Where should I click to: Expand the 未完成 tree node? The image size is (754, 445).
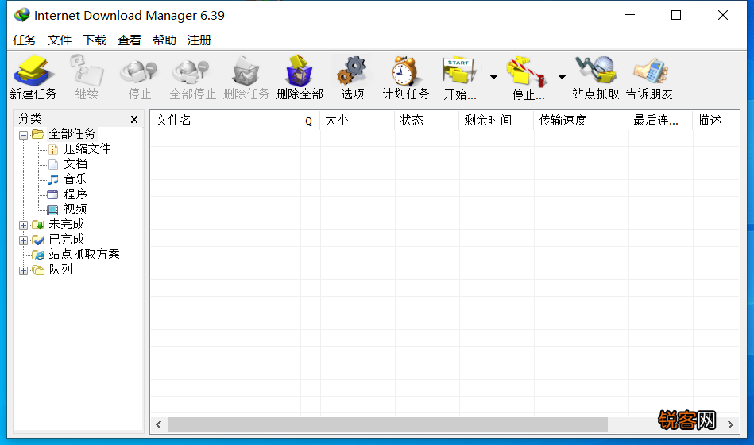(x=23, y=225)
